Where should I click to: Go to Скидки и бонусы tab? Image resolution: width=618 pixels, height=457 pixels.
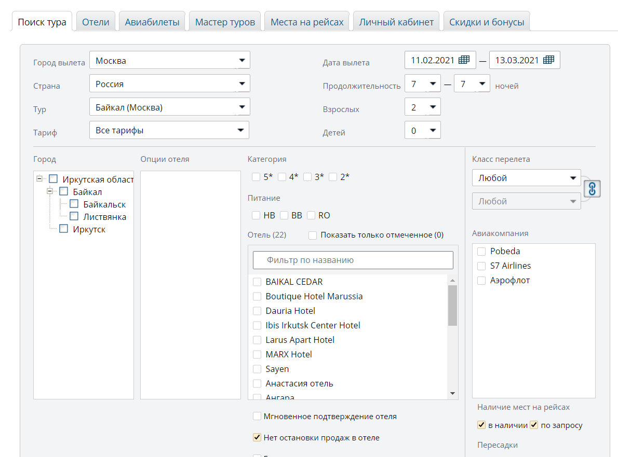[x=486, y=22]
